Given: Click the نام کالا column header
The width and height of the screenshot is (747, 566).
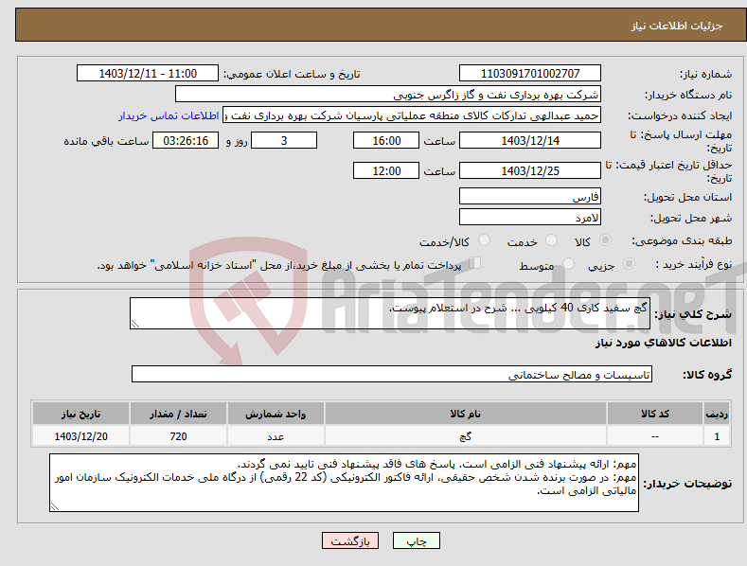Looking at the screenshot, I should click(x=466, y=414).
